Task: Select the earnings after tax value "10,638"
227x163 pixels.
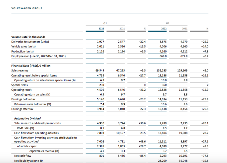Action: [x=162, y=109]
